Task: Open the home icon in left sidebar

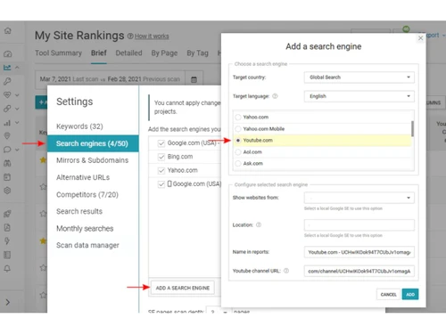Action: [x=8, y=30]
